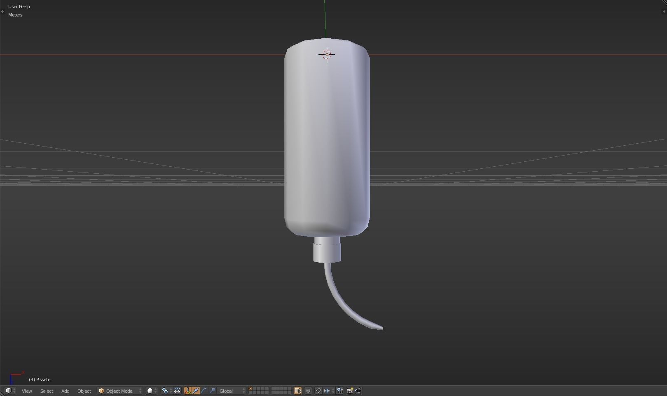
Task: Open the viewport shading sphere dropdown
Action: click(x=152, y=391)
